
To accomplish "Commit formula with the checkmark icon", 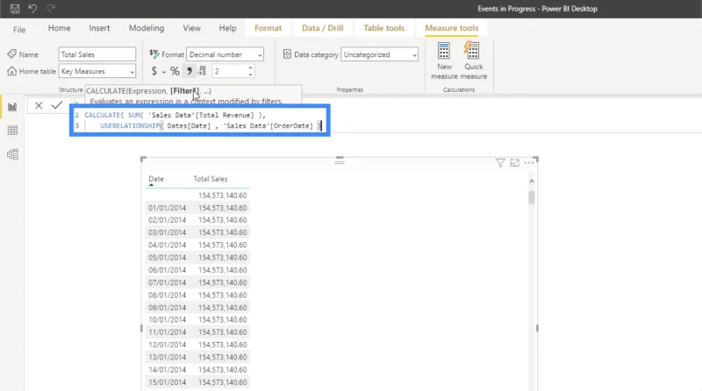I will pyautogui.click(x=57, y=105).
